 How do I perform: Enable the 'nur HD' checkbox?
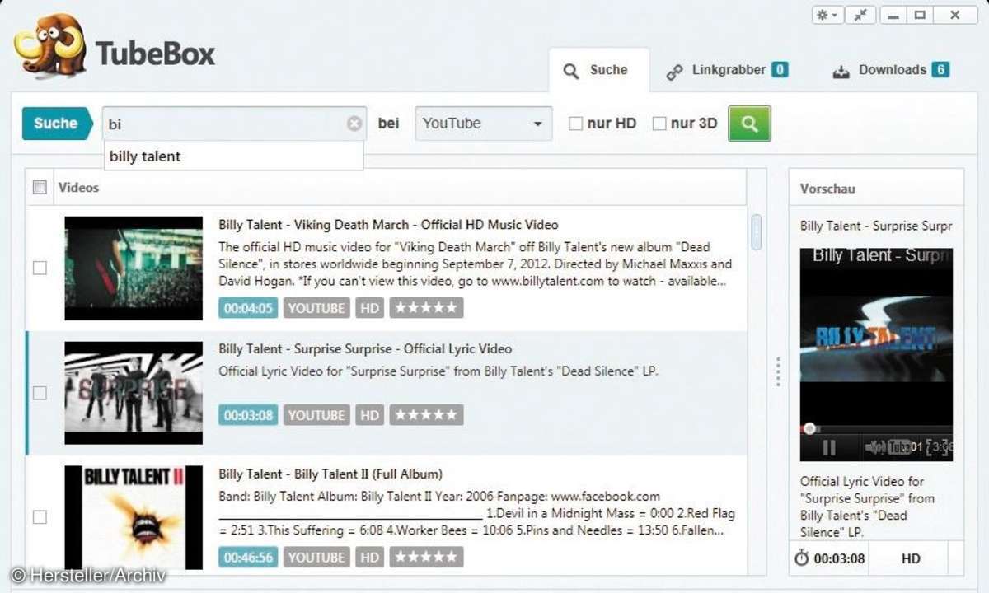point(576,124)
